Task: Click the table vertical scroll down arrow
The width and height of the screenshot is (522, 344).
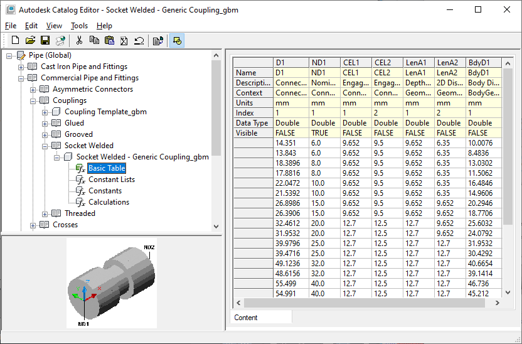Action: 508,293
